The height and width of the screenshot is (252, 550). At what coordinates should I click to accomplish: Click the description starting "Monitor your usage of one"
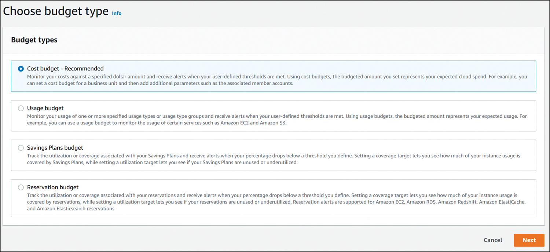(277, 120)
